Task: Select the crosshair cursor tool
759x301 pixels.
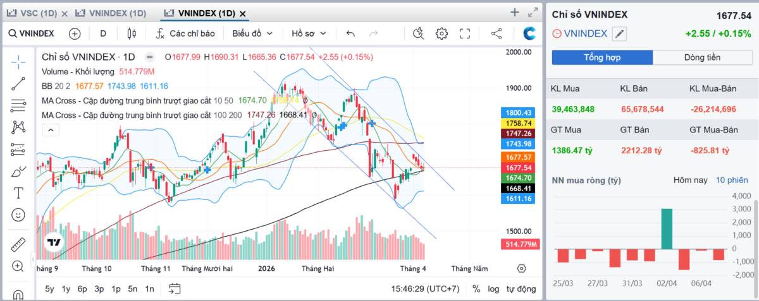Action: point(18,61)
